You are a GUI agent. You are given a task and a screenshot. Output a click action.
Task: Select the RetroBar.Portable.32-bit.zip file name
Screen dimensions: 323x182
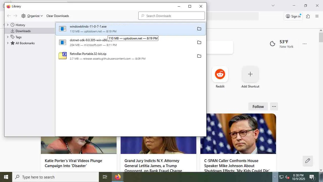[88, 54]
